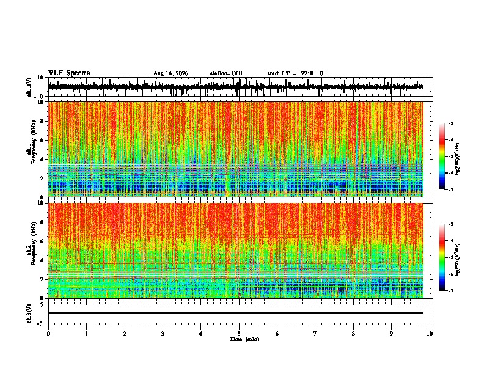The height and width of the screenshot is (374, 484).
Task: Click the '-3' label on ch.1 color scale
Action: 450,123
